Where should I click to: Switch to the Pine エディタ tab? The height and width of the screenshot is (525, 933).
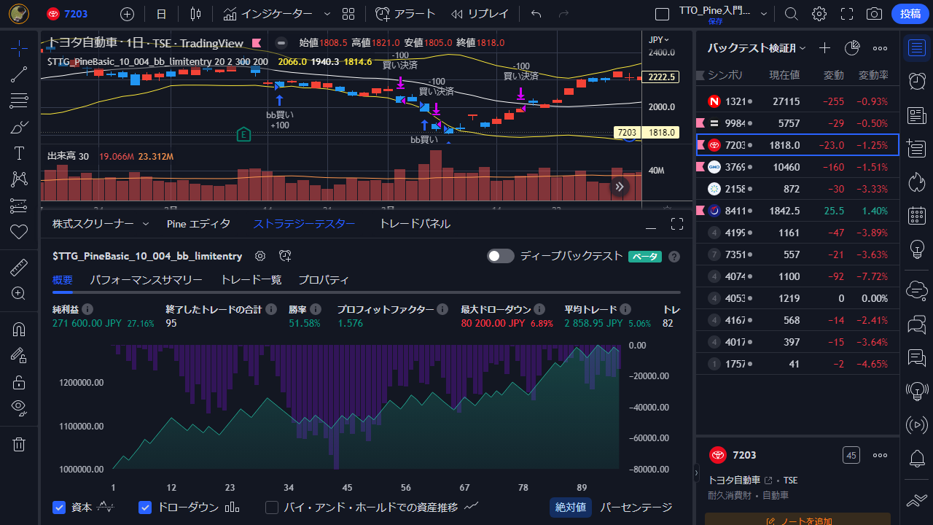pos(198,224)
